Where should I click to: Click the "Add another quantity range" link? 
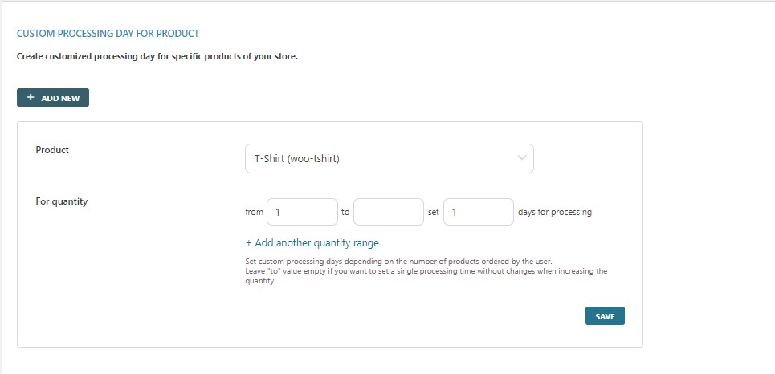316,243
